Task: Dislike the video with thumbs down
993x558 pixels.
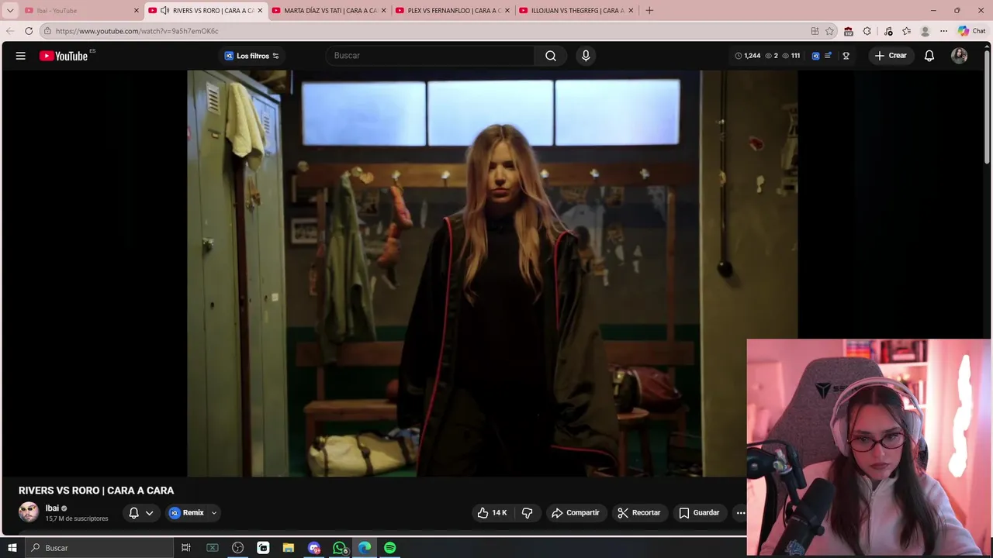Action: pyautogui.click(x=528, y=512)
